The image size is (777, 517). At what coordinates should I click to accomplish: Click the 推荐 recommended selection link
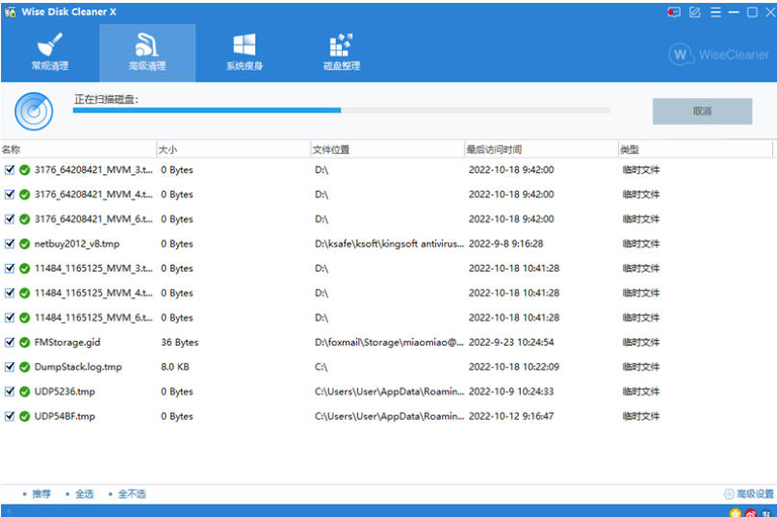(41, 494)
